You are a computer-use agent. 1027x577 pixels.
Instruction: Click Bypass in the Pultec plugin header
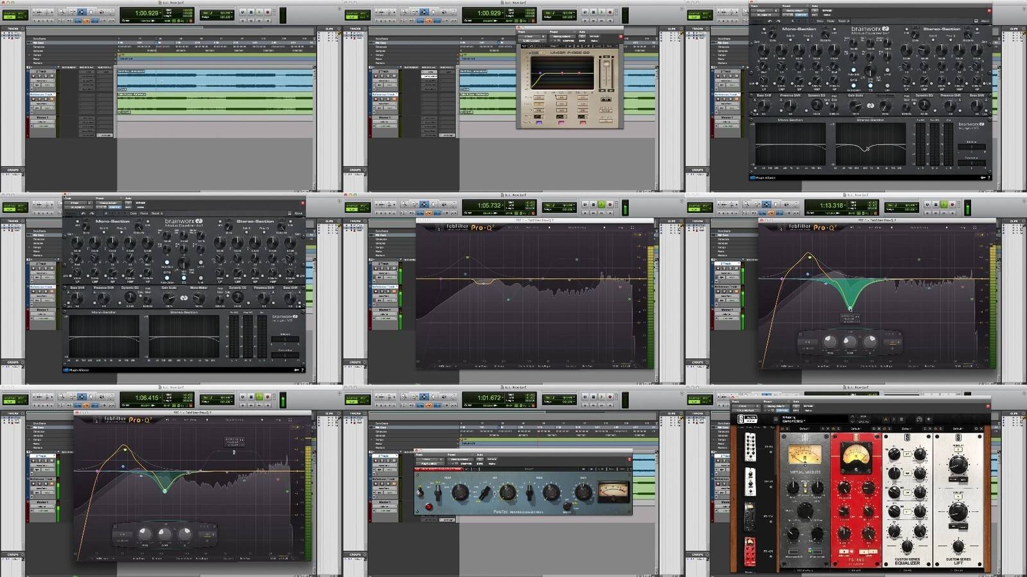[492, 460]
